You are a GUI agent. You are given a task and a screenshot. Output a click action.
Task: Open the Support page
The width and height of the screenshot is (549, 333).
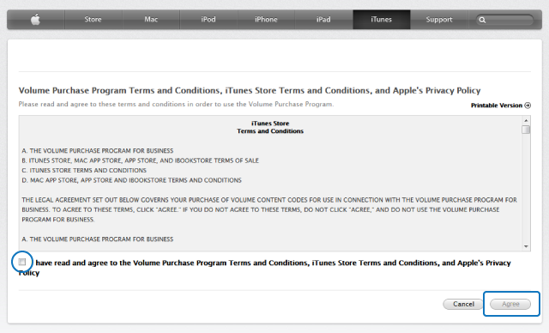pos(439,20)
